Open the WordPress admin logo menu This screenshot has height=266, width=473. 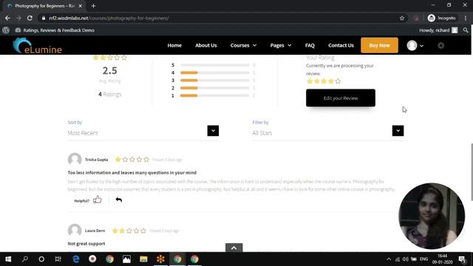pos(6,30)
